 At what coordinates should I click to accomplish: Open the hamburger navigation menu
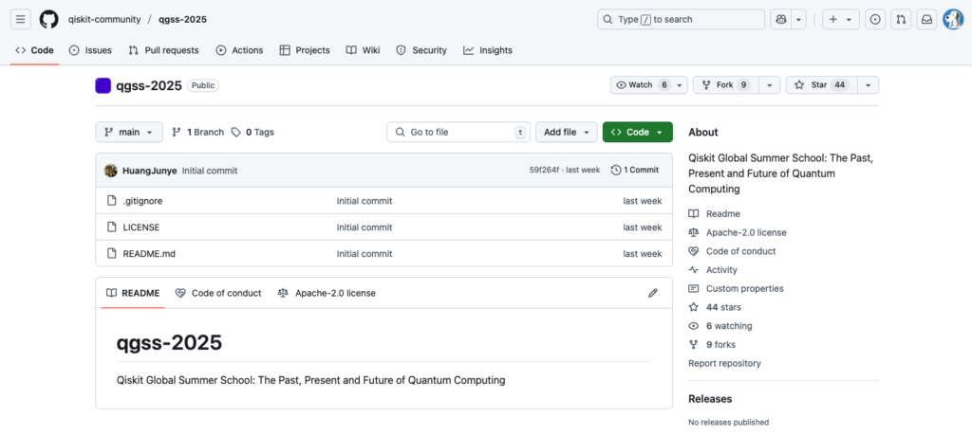21,19
